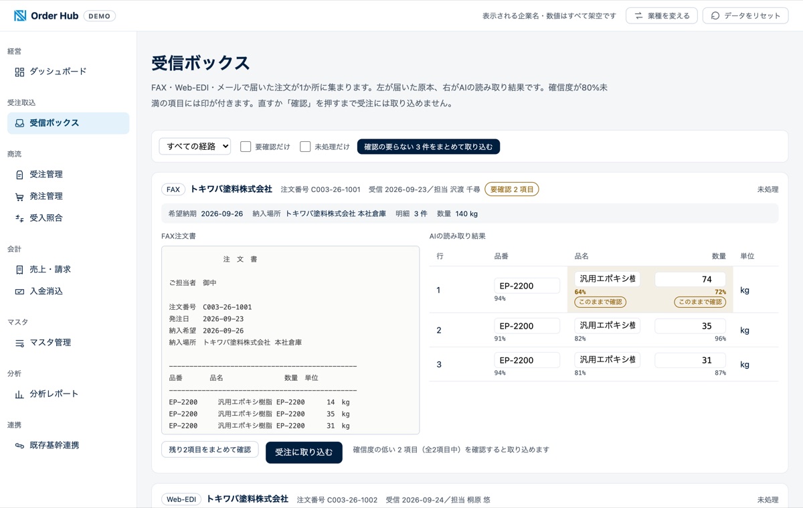Open the すべての経路 route dropdown

195,146
